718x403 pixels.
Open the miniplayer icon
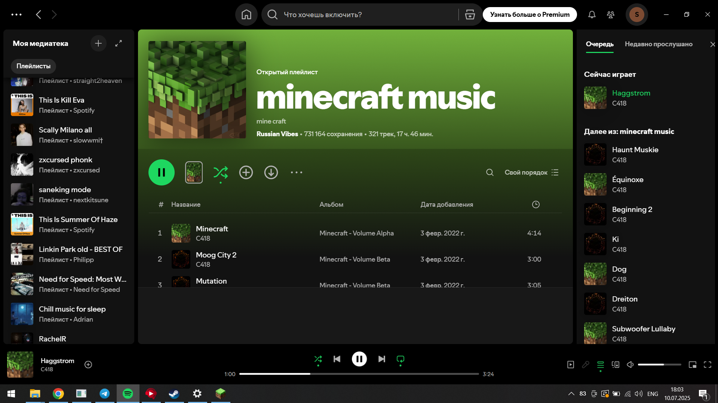pos(693,365)
